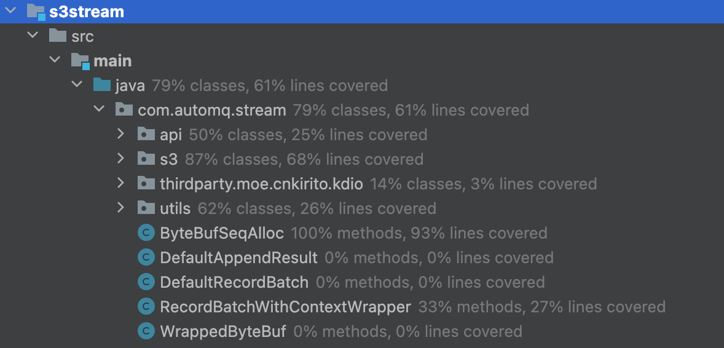
Task: Click the com.automq.stream package icon
Action: 124,110
